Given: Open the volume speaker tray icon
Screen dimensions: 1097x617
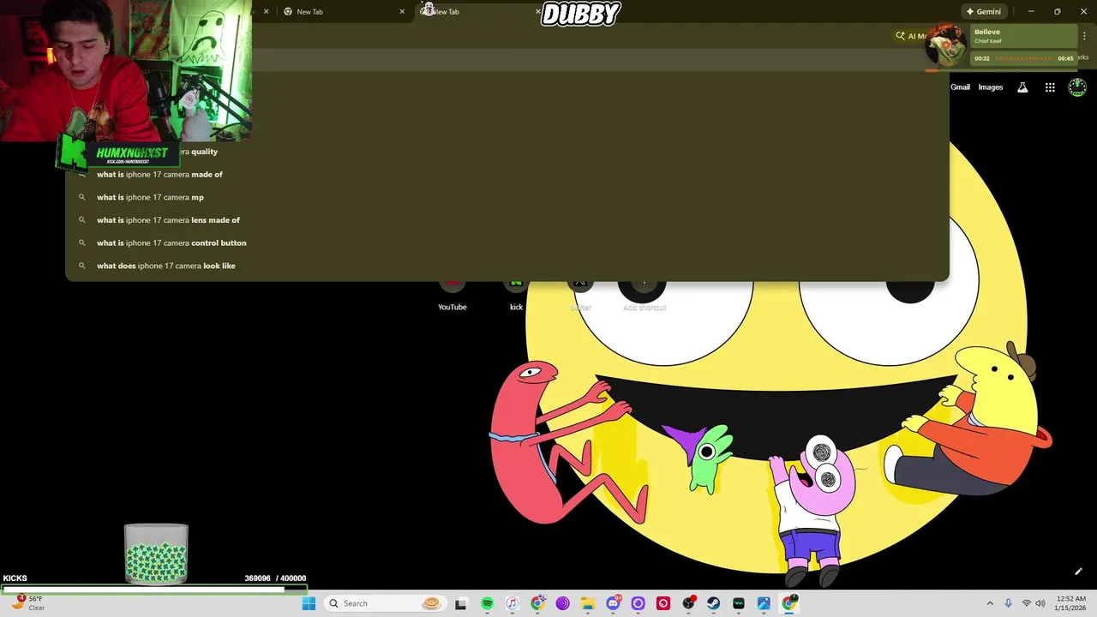Looking at the screenshot, I should 1040,603.
